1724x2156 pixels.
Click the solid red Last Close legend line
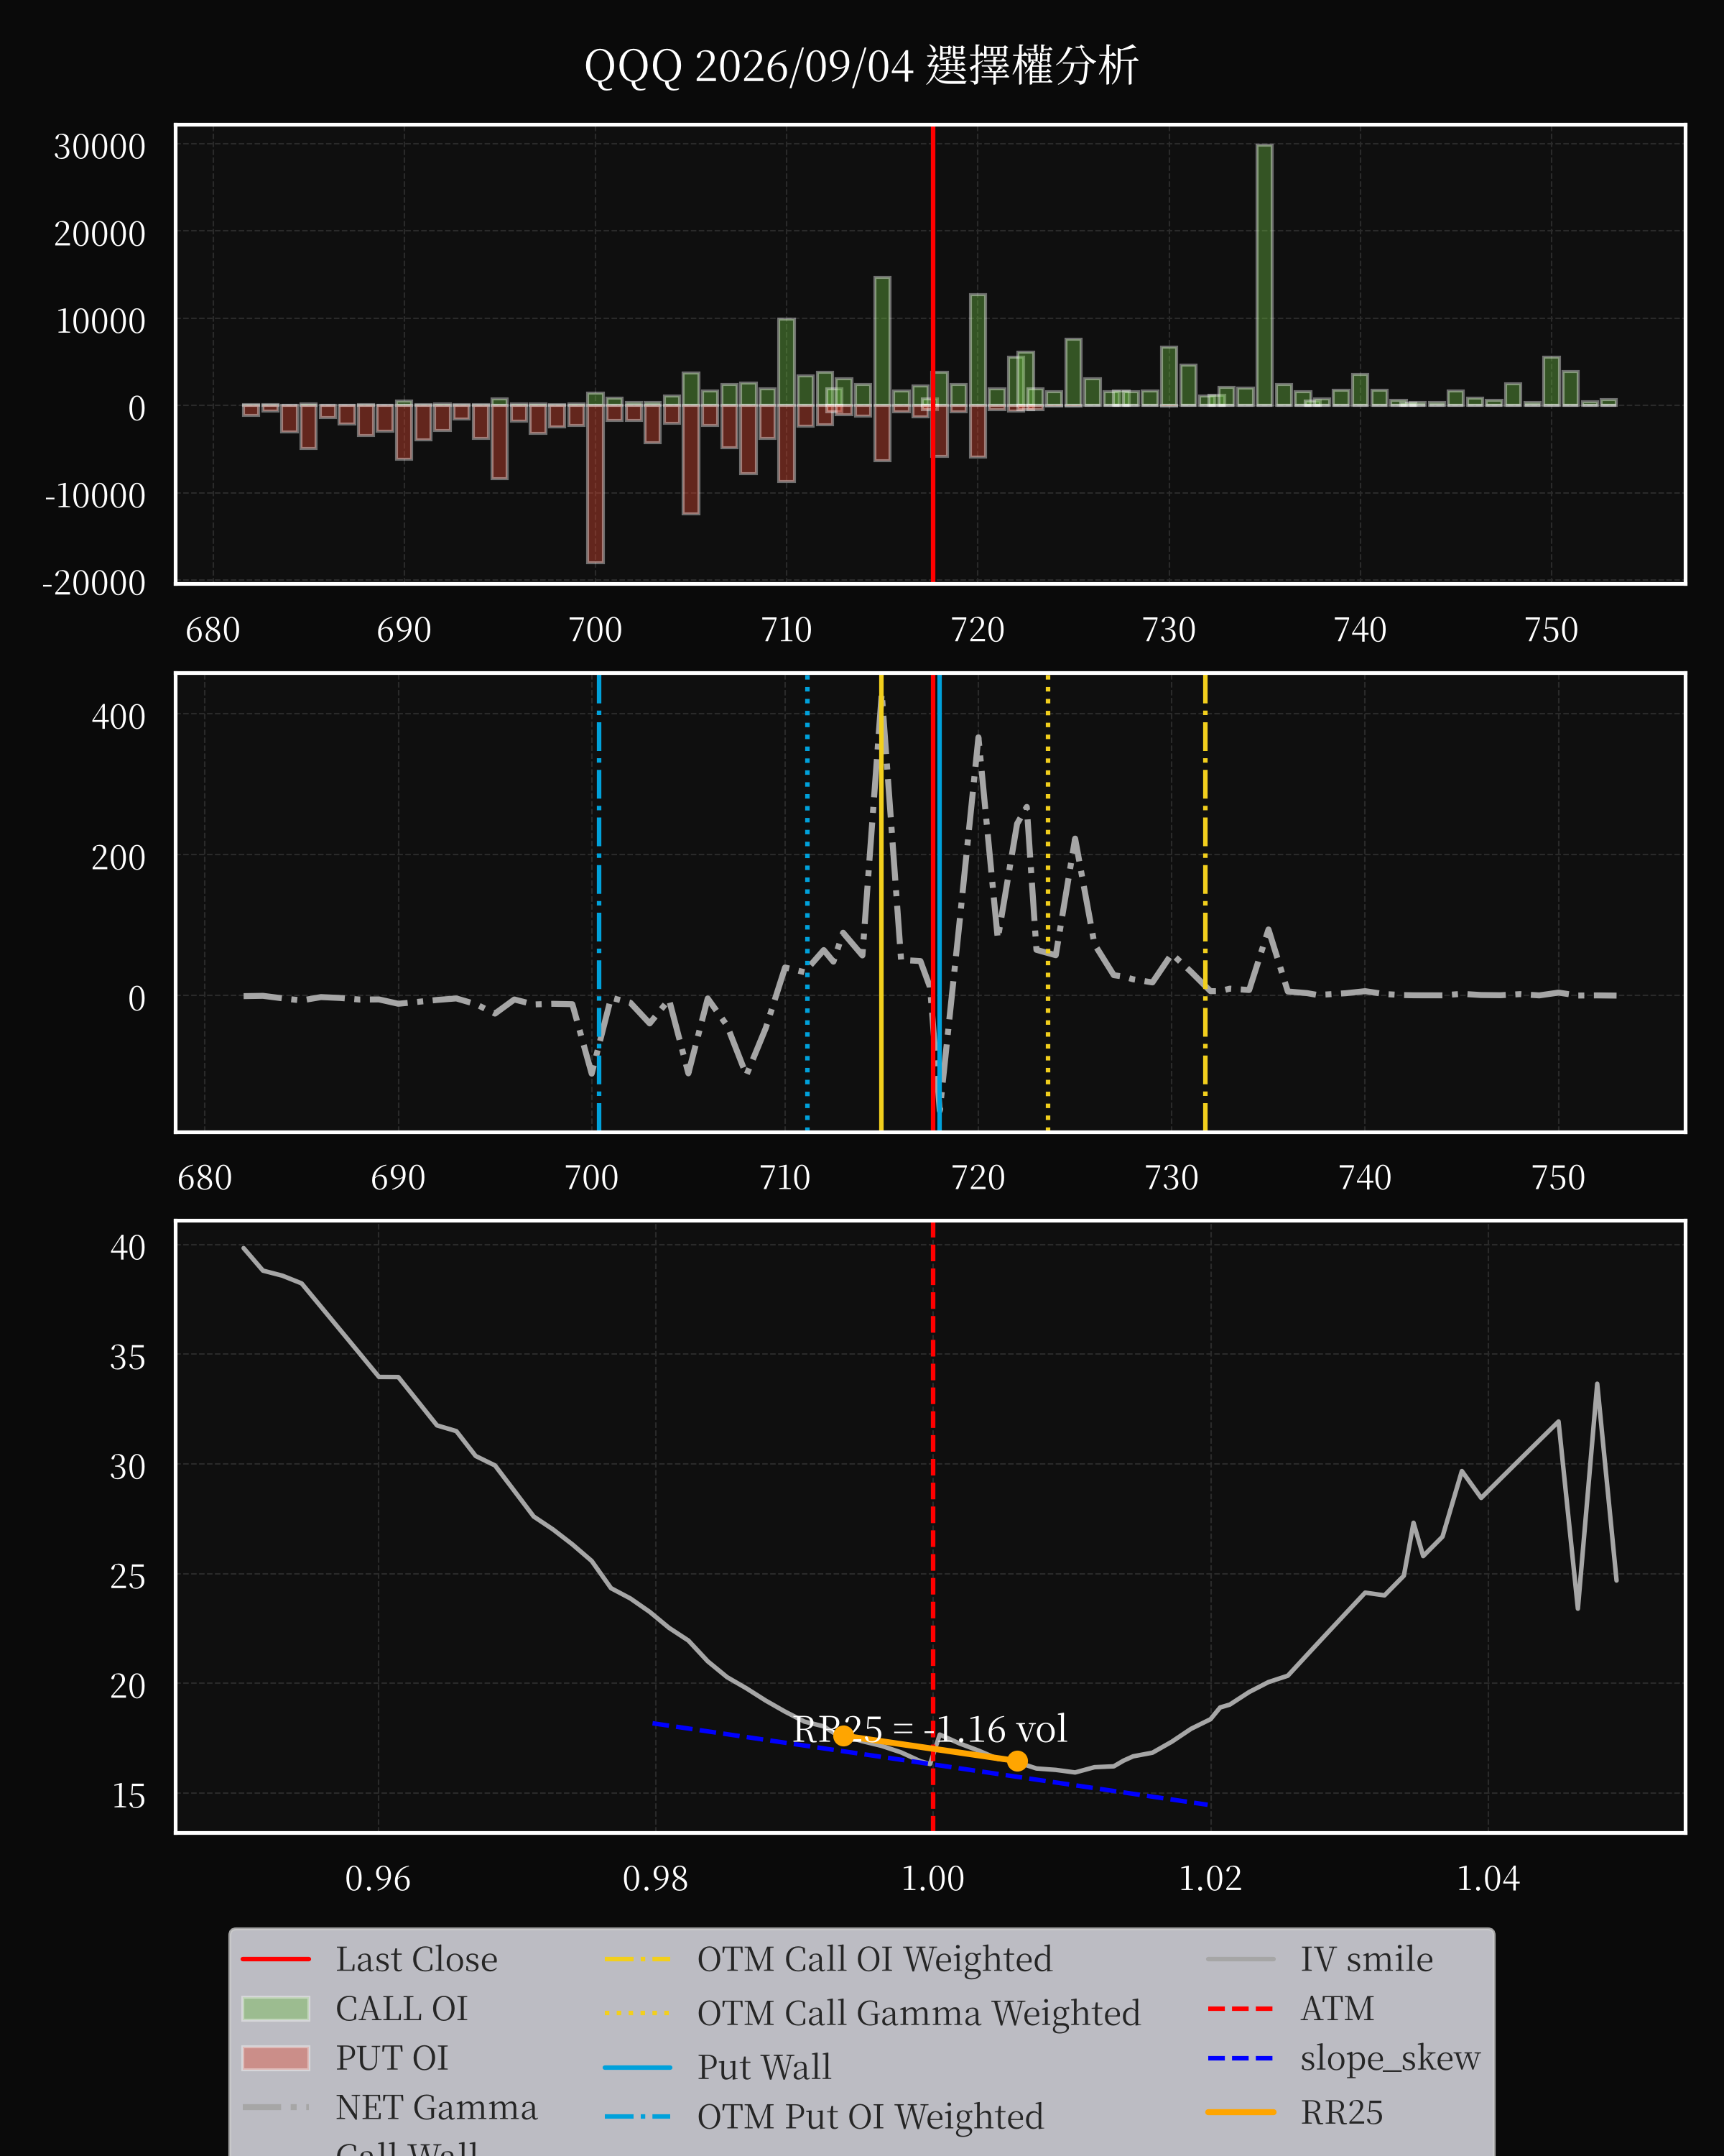pos(276,1959)
